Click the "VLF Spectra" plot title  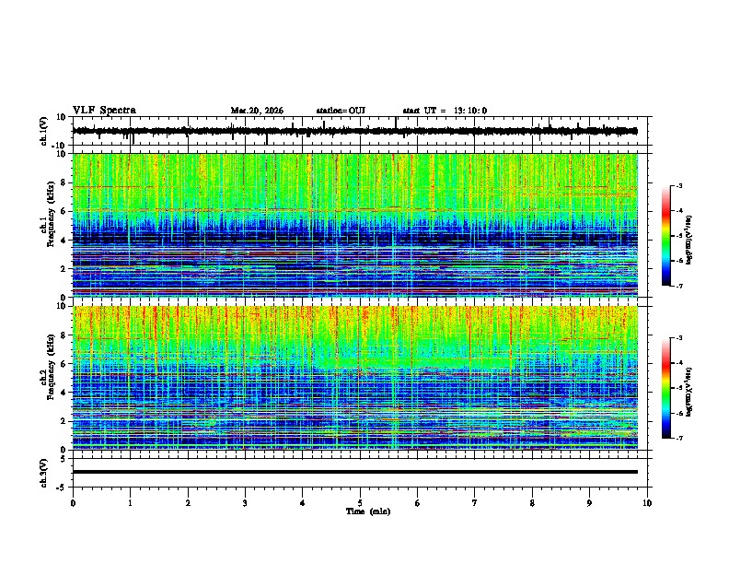tap(104, 111)
